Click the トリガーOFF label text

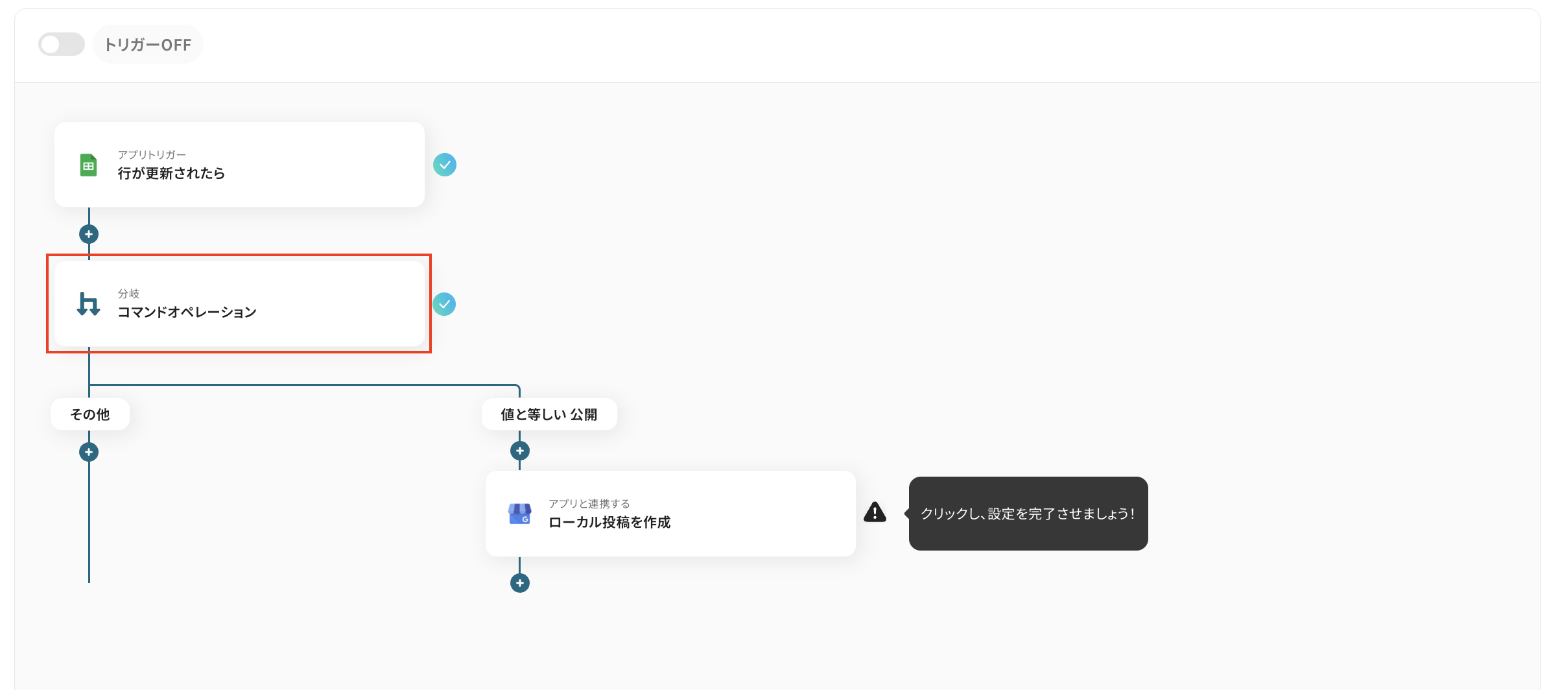[148, 44]
